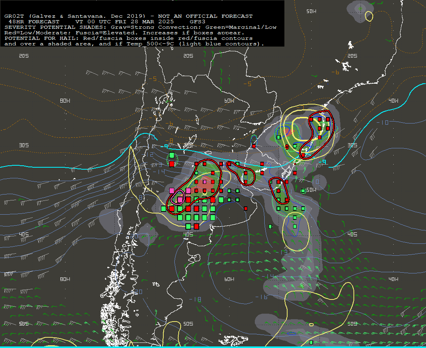The height and width of the screenshot is (348, 426).
Task: Select the 'Fuscia=Elevated.' legend entry
Action: [x=107, y=33]
